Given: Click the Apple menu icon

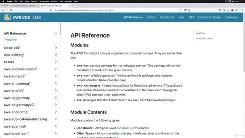Looking at the screenshot, I should [x=3, y=2].
